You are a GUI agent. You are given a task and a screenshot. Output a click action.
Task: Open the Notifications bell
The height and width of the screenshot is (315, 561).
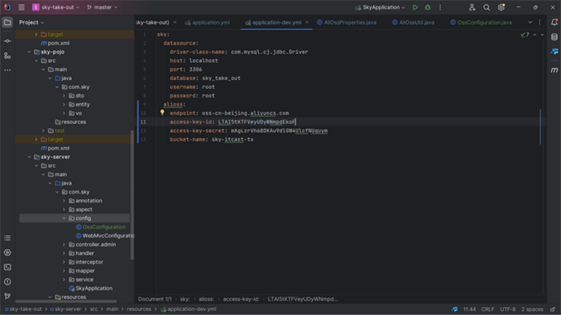pos(555,22)
